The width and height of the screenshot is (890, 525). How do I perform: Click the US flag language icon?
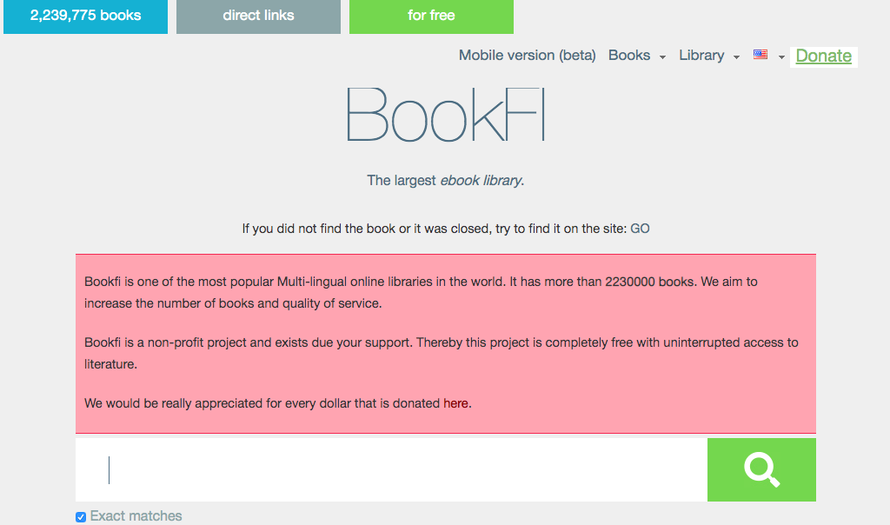[760, 55]
